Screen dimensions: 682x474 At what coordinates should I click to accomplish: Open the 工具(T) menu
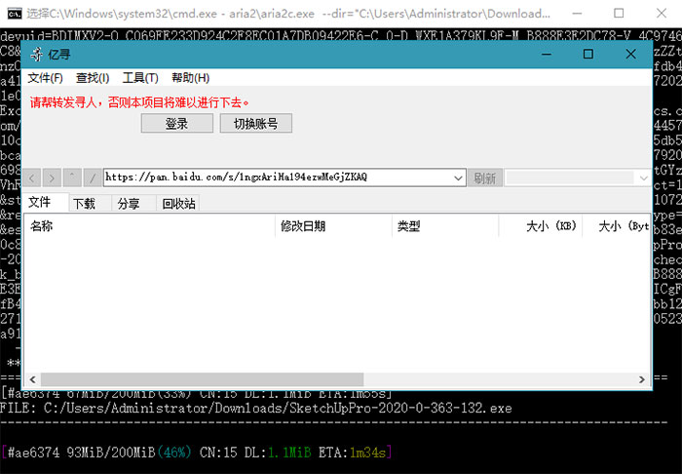(x=140, y=78)
